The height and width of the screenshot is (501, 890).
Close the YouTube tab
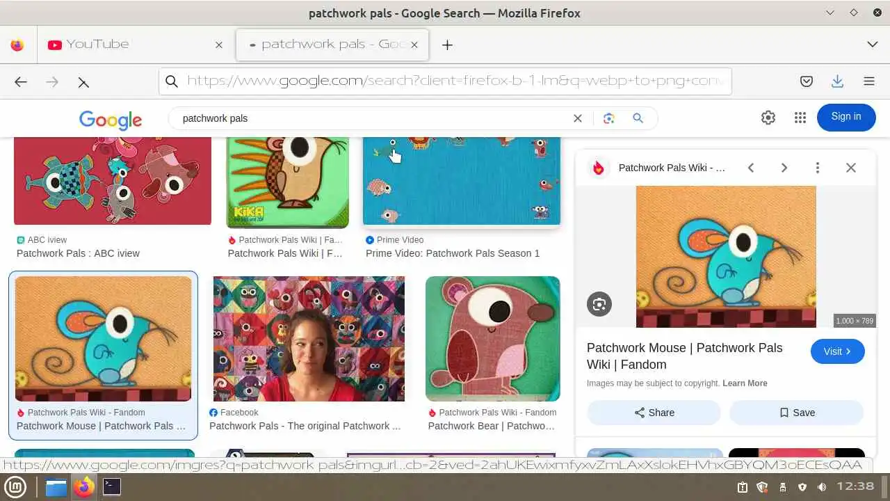pyautogui.click(x=219, y=45)
